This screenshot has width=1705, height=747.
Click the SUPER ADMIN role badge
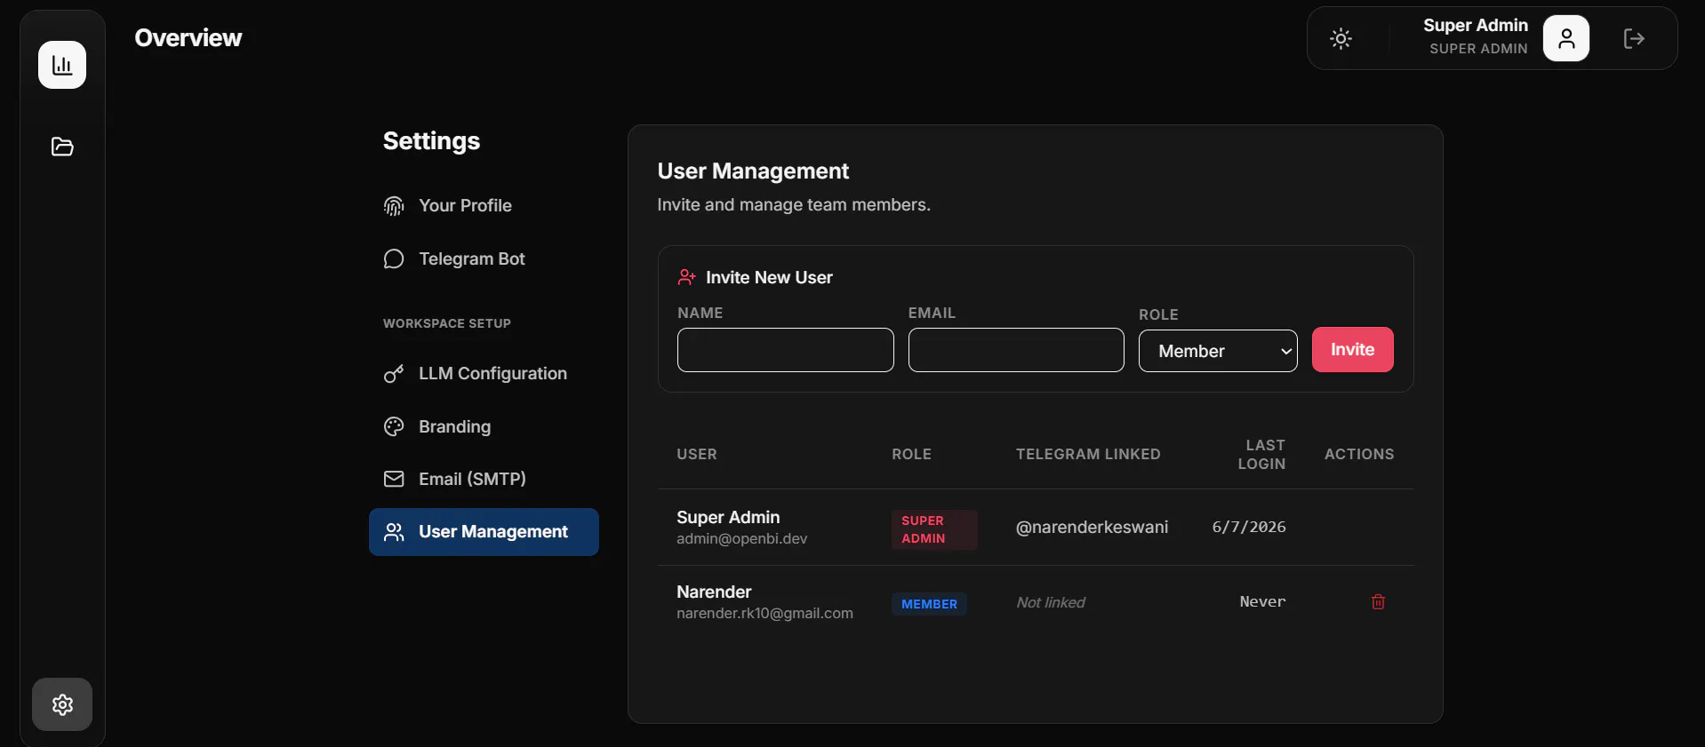tap(934, 529)
